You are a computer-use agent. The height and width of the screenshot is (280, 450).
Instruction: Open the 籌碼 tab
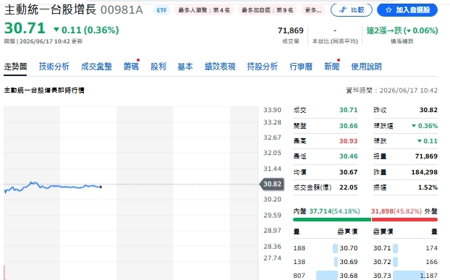(131, 67)
